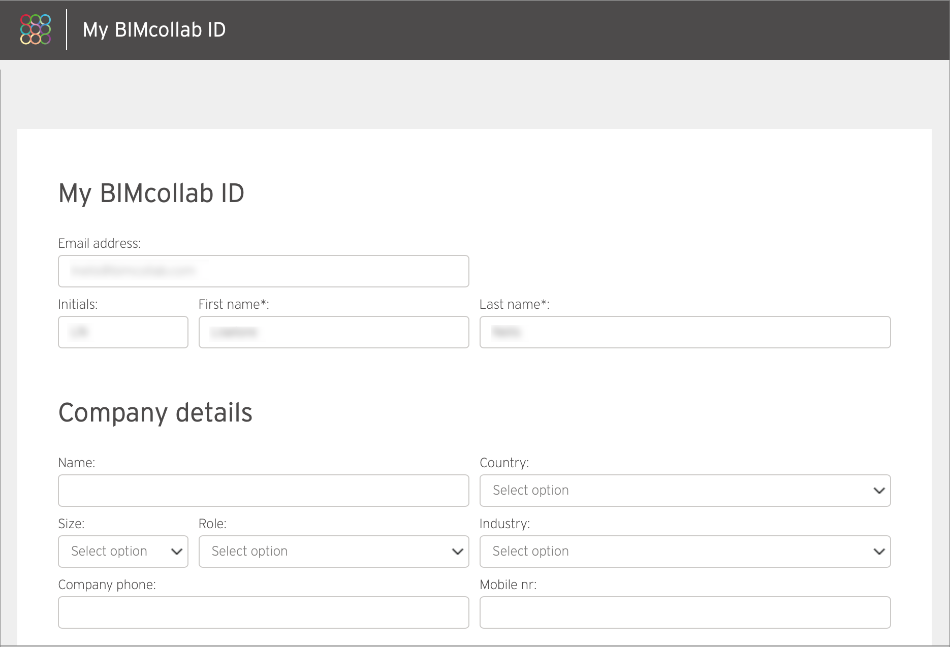
Task: Click the First name* label
Action: click(234, 304)
